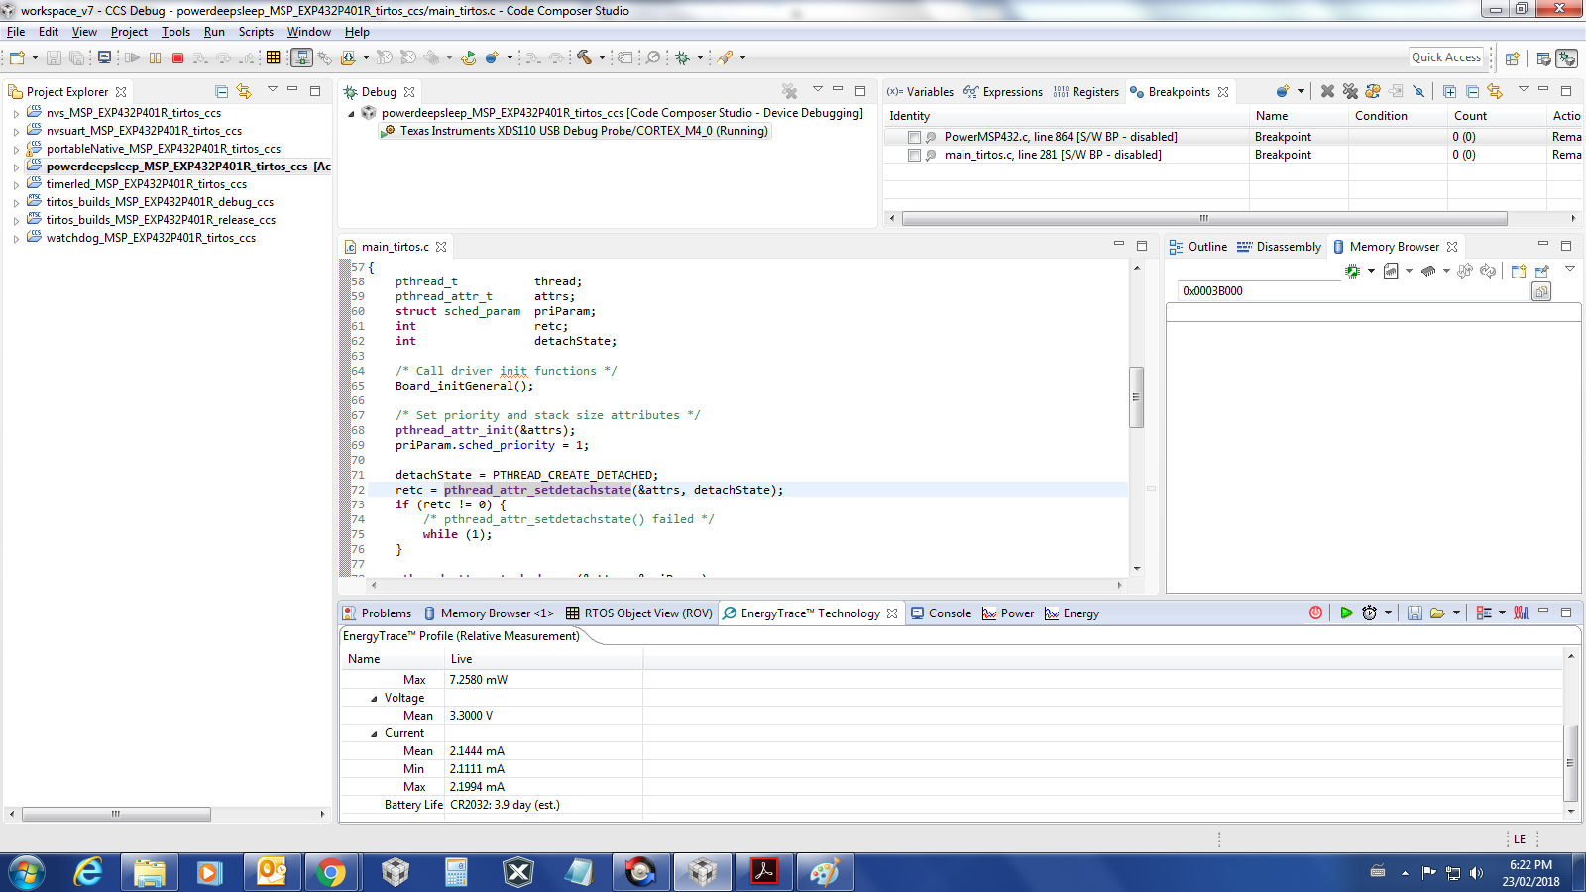Click Remove All Breakpoints double-X icon

coord(1350,91)
